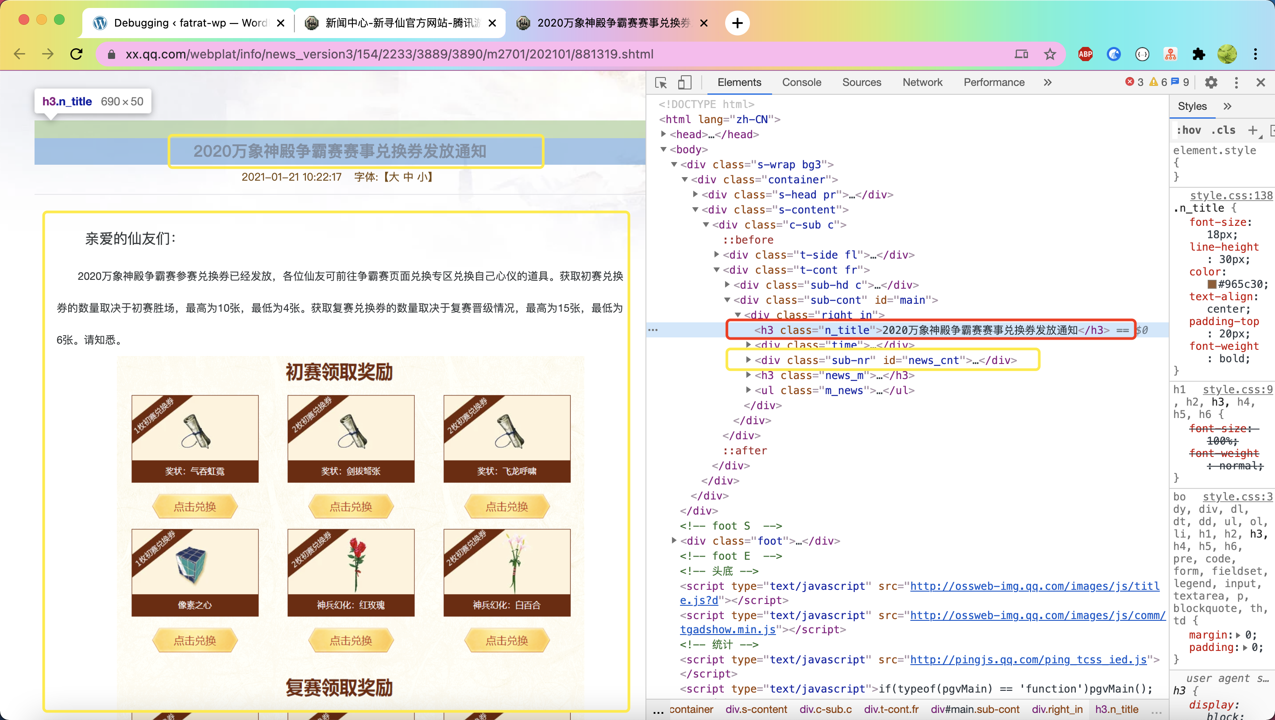1275x720 pixels.
Task: Close the DevTools panel
Action: [1261, 82]
